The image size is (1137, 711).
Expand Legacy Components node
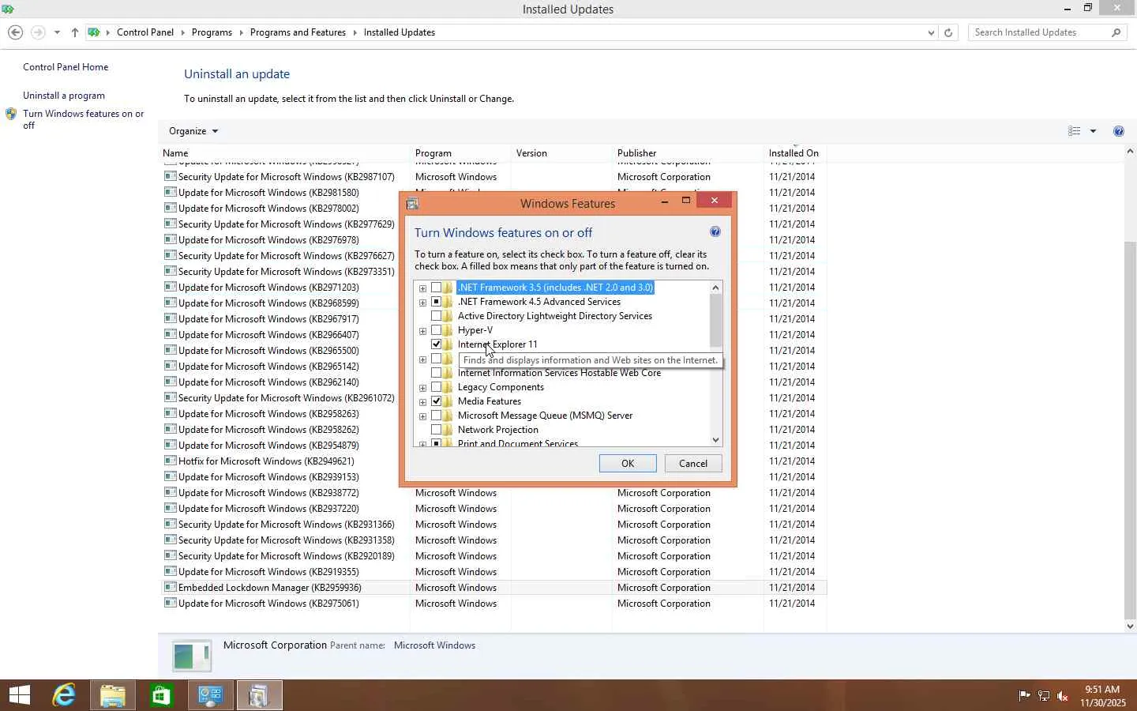[422, 388]
